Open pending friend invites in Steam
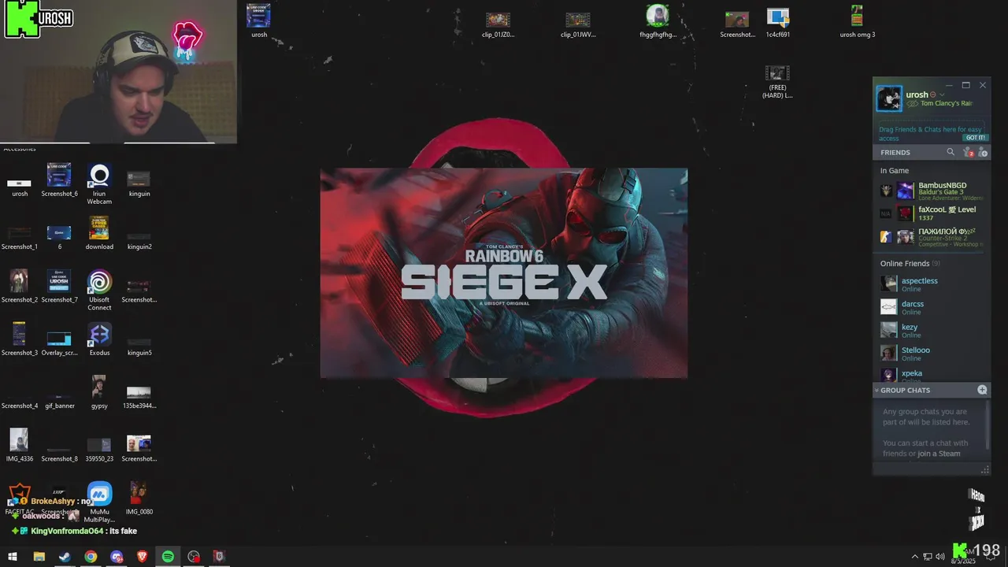The width and height of the screenshot is (1008, 567). pyautogui.click(x=968, y=152)
